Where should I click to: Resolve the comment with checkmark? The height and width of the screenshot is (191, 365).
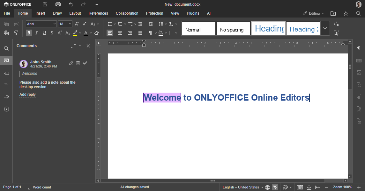click(85, 63)
